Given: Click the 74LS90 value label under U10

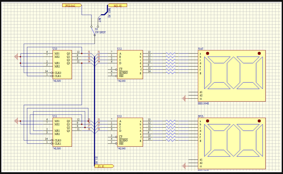Looking at the screenshot, I should click(57, 81).
